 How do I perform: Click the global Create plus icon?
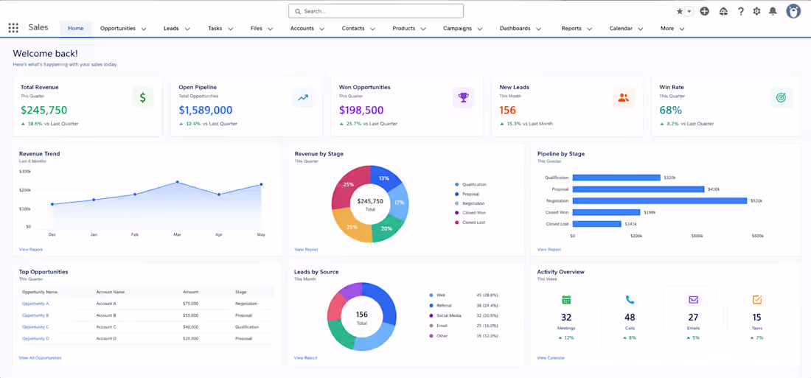(704, 11)
